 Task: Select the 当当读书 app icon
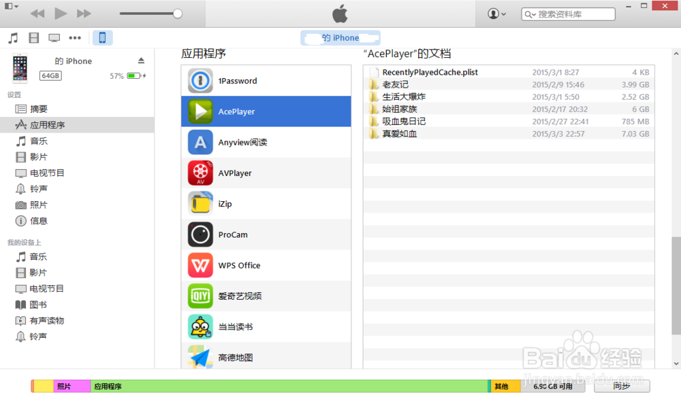tap(200, 327)
